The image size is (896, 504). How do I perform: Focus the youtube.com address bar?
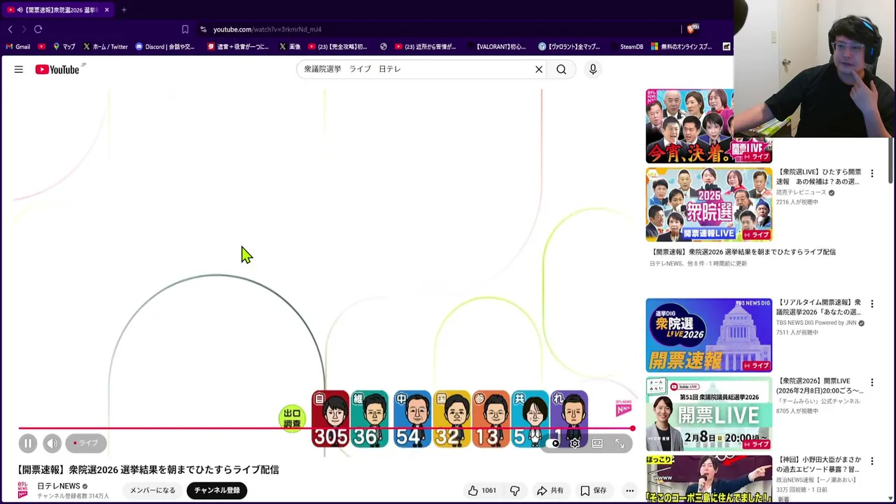[267, 29]
